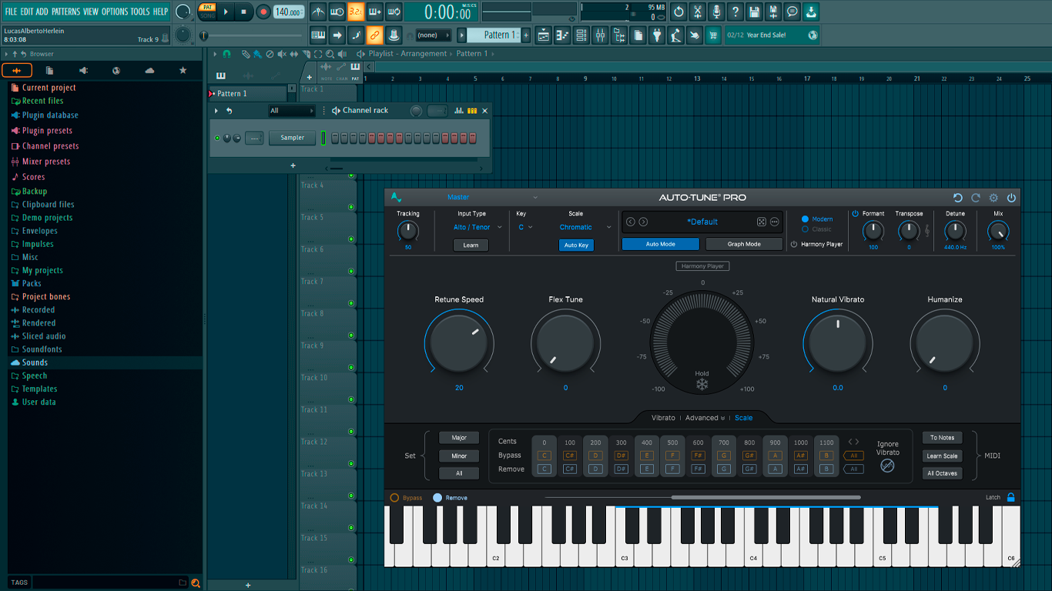The height and width of the screenshot is (591, 1052).
Task: Click Auto-Tune undo arrow icon
Action: (x=958, y=198)
